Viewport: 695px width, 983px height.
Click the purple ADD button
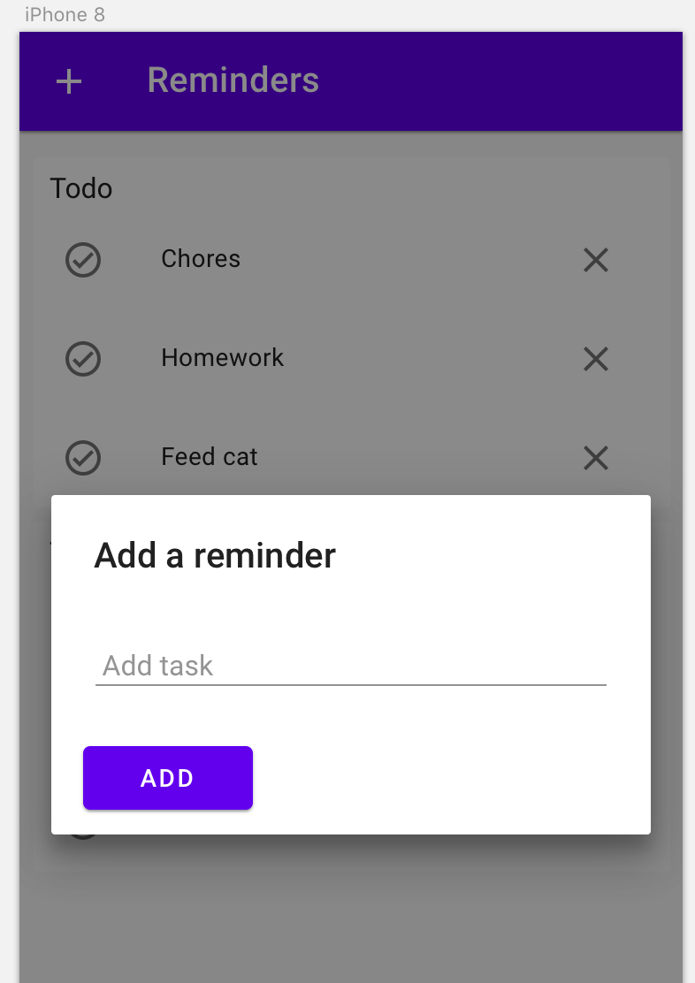click(168, 778)
